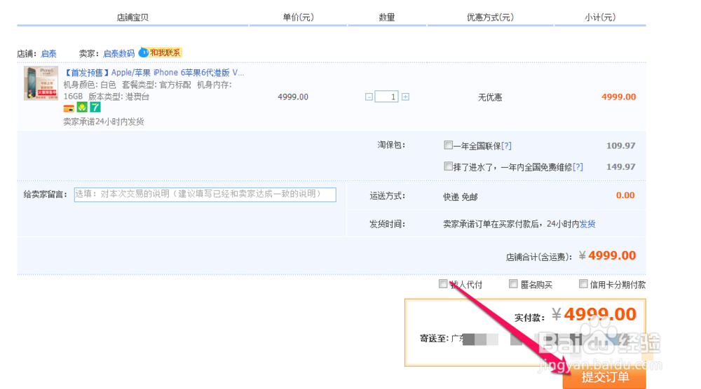Click the credit card payment badge icon
This screenshot has height=389, width=701.
click(x=69, y=108)
